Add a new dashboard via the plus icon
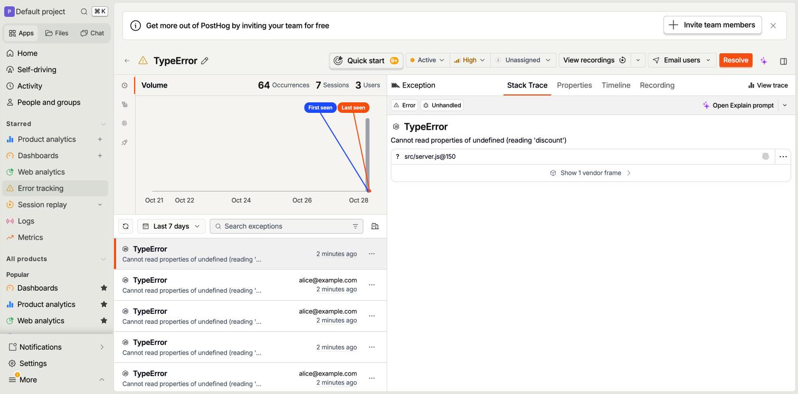The height and width of the screenshot is (394, 798). [x=100, y=156]
